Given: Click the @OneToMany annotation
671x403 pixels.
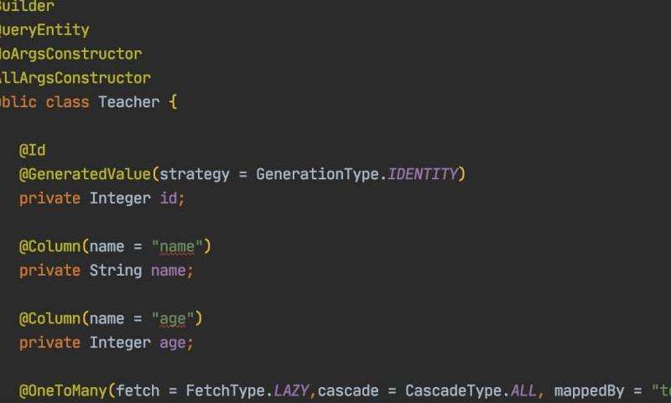Looking at the screenshot, I should click(62, 391).
